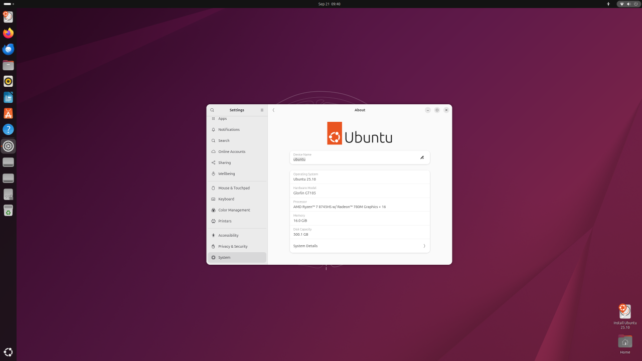642x361 pixels.
Task: Select the Notifications bell item
Action: coord(237,130)
